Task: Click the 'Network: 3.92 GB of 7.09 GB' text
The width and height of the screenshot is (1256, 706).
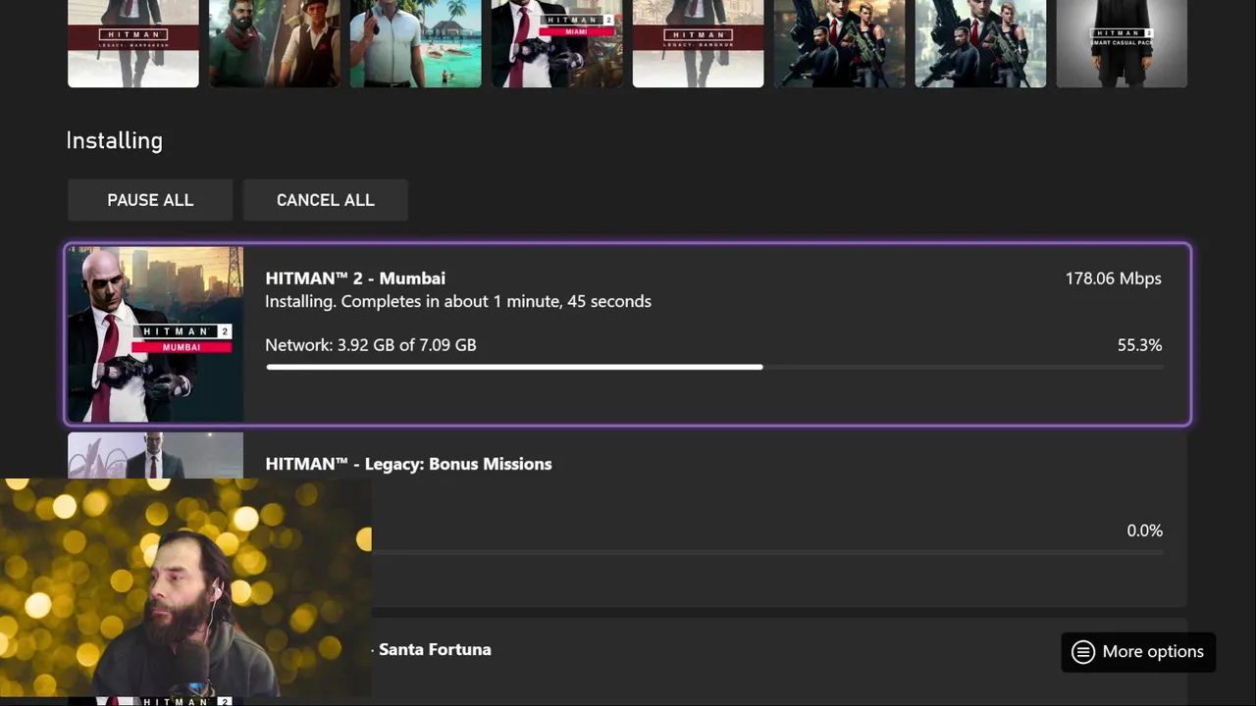Action: [371, 345]
